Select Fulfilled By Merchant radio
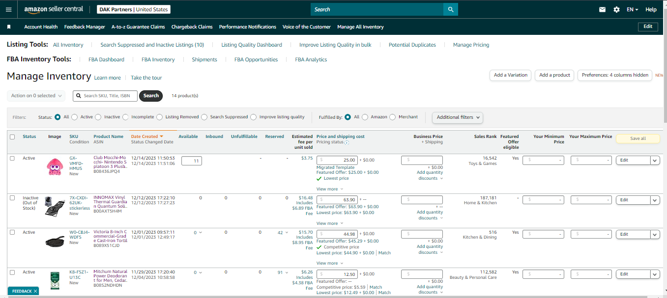The height and width of the screenshot is (298, 667). click(393, 117)
